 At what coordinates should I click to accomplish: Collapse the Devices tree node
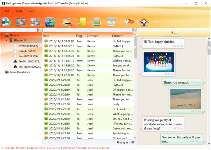click(2, 35)
